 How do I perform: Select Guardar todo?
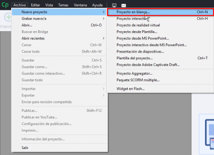coord(59,80)
